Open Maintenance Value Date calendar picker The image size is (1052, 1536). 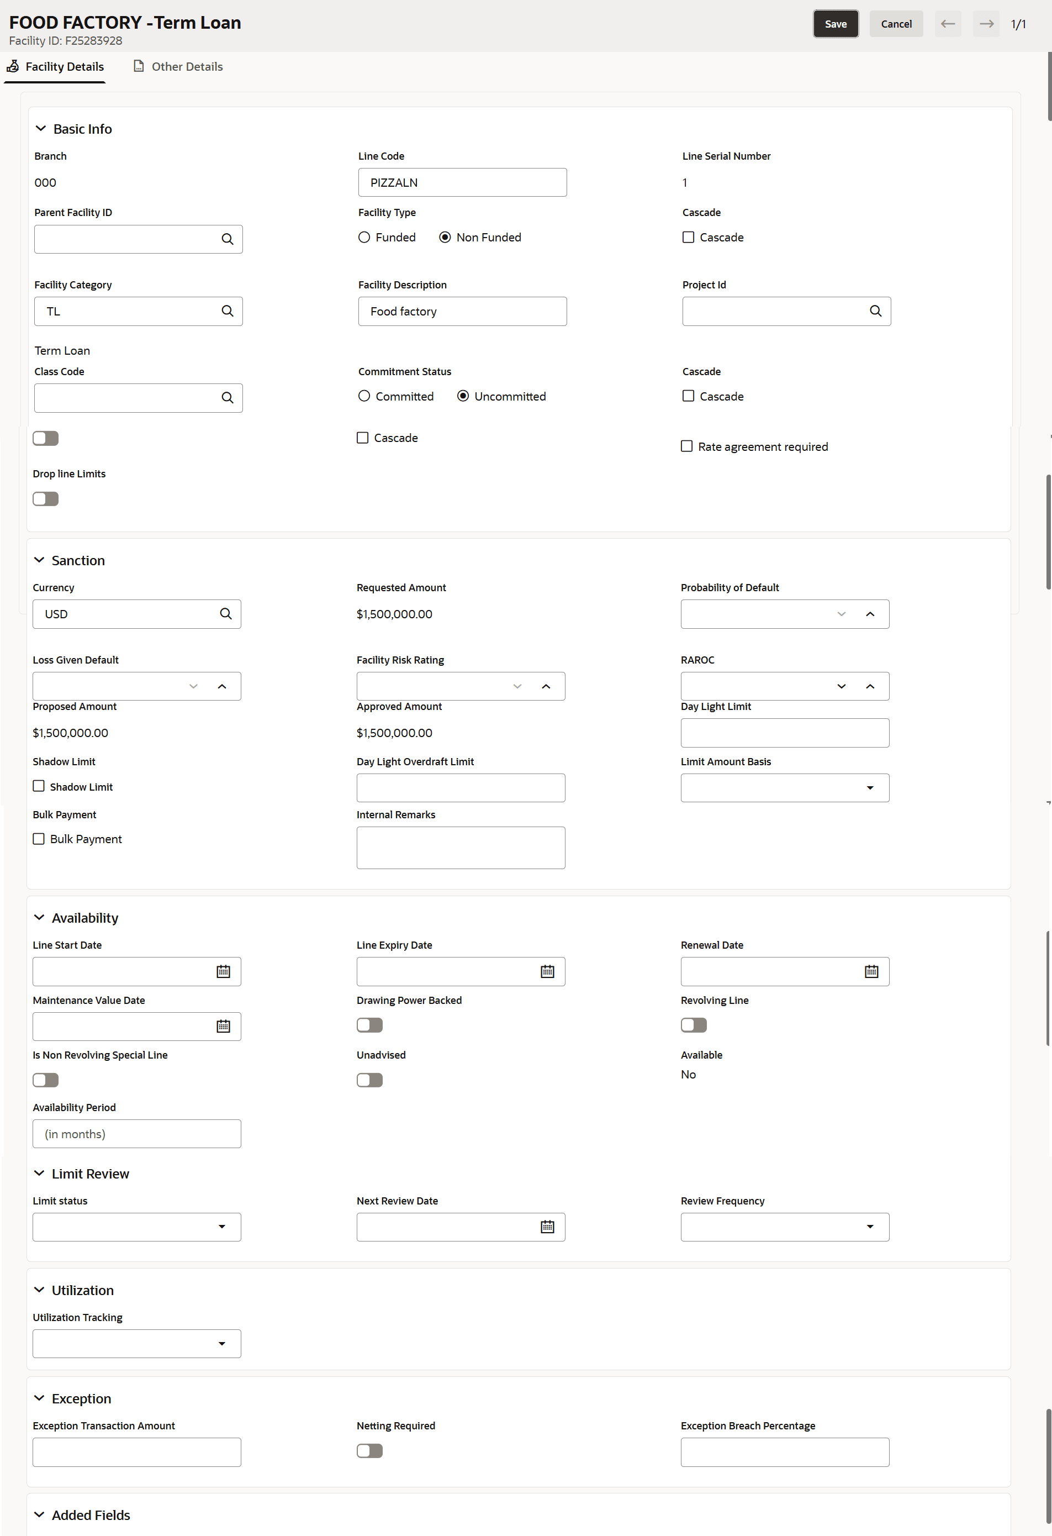[223, 1027]
